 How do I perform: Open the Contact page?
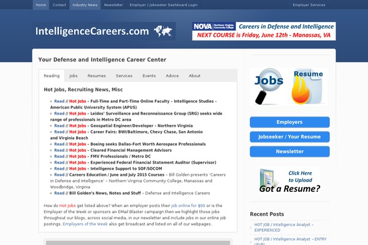(x=59, y=5)
